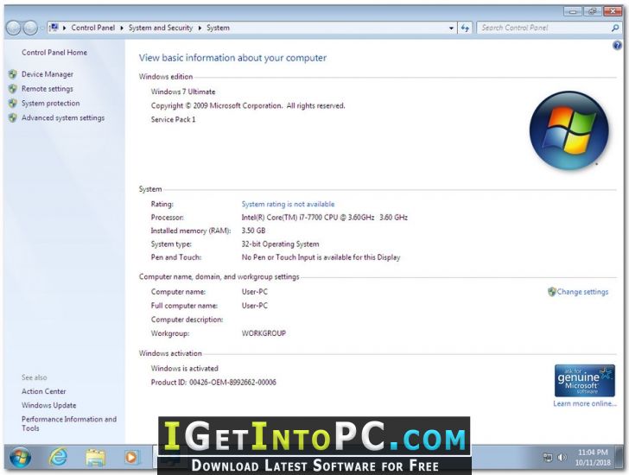Select System and Security in breadcrumb path
Viewport: 629px width, 475px height.
point(161,28)
